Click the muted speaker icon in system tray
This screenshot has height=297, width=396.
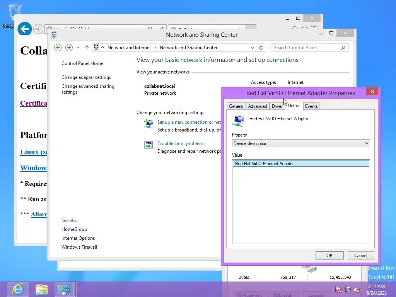point(357,290)
